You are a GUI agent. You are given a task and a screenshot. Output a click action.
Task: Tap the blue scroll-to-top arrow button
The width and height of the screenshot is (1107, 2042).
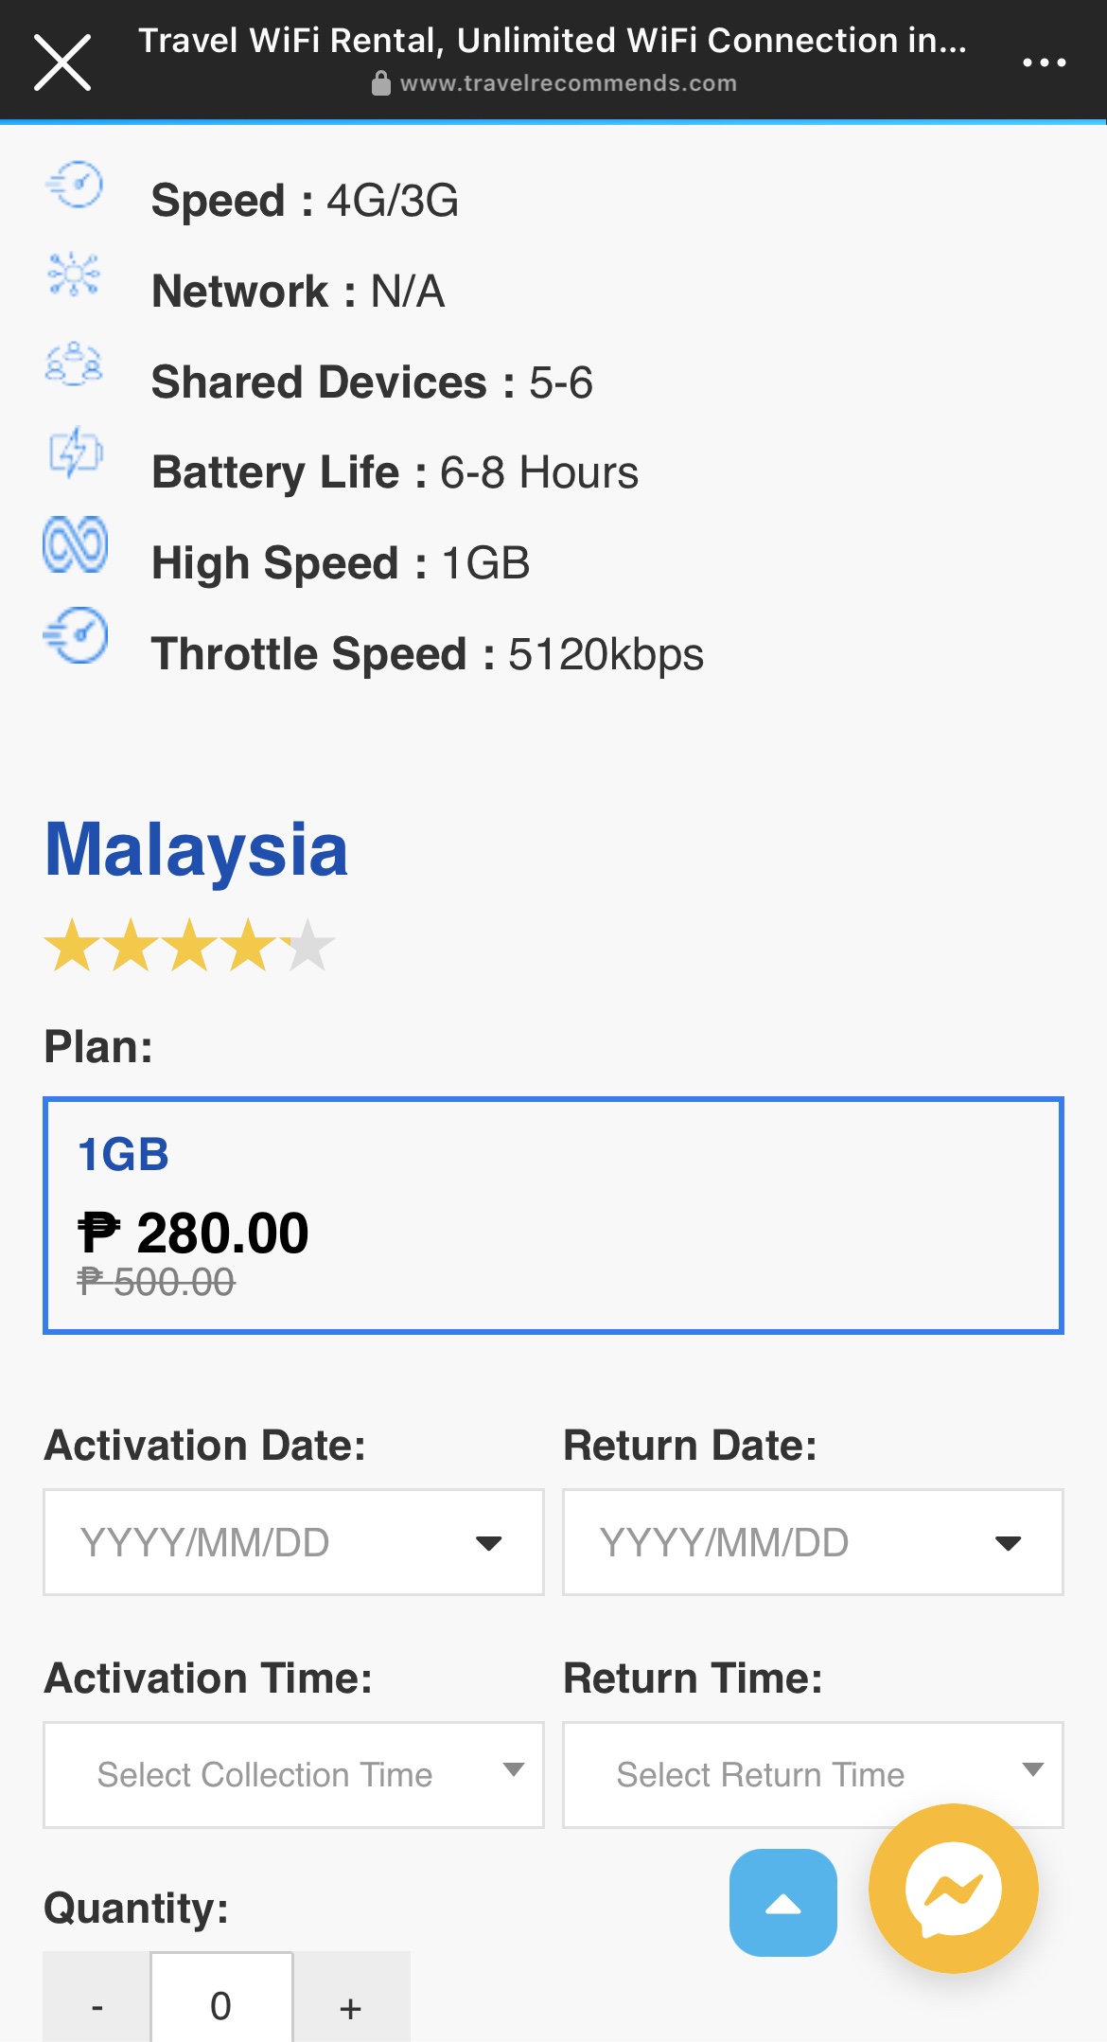(782, 1902)
